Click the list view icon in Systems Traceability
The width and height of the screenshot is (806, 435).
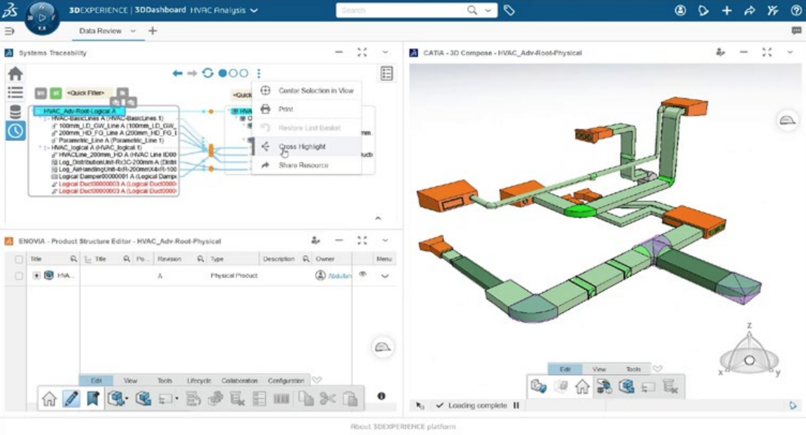(x=14, y=92)
